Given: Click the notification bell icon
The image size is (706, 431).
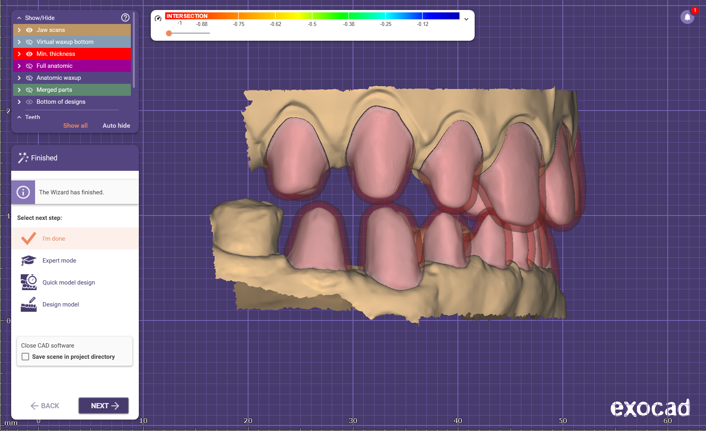Looking at the screenshot, I should click(x=687, y=17).
